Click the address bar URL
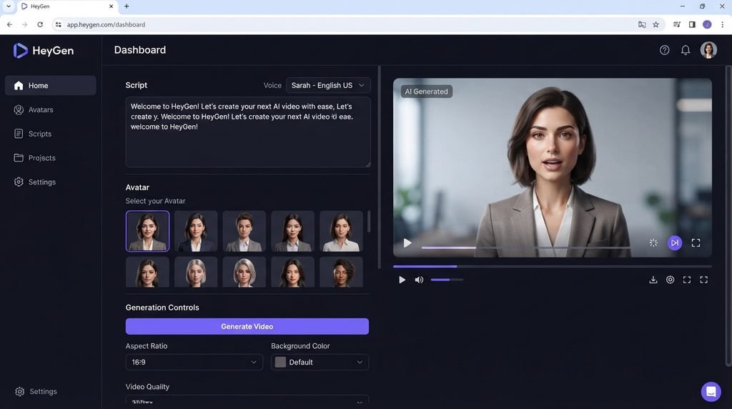Image resolution: width=732 pixels, height=409 pixels. tap(106, 24)
